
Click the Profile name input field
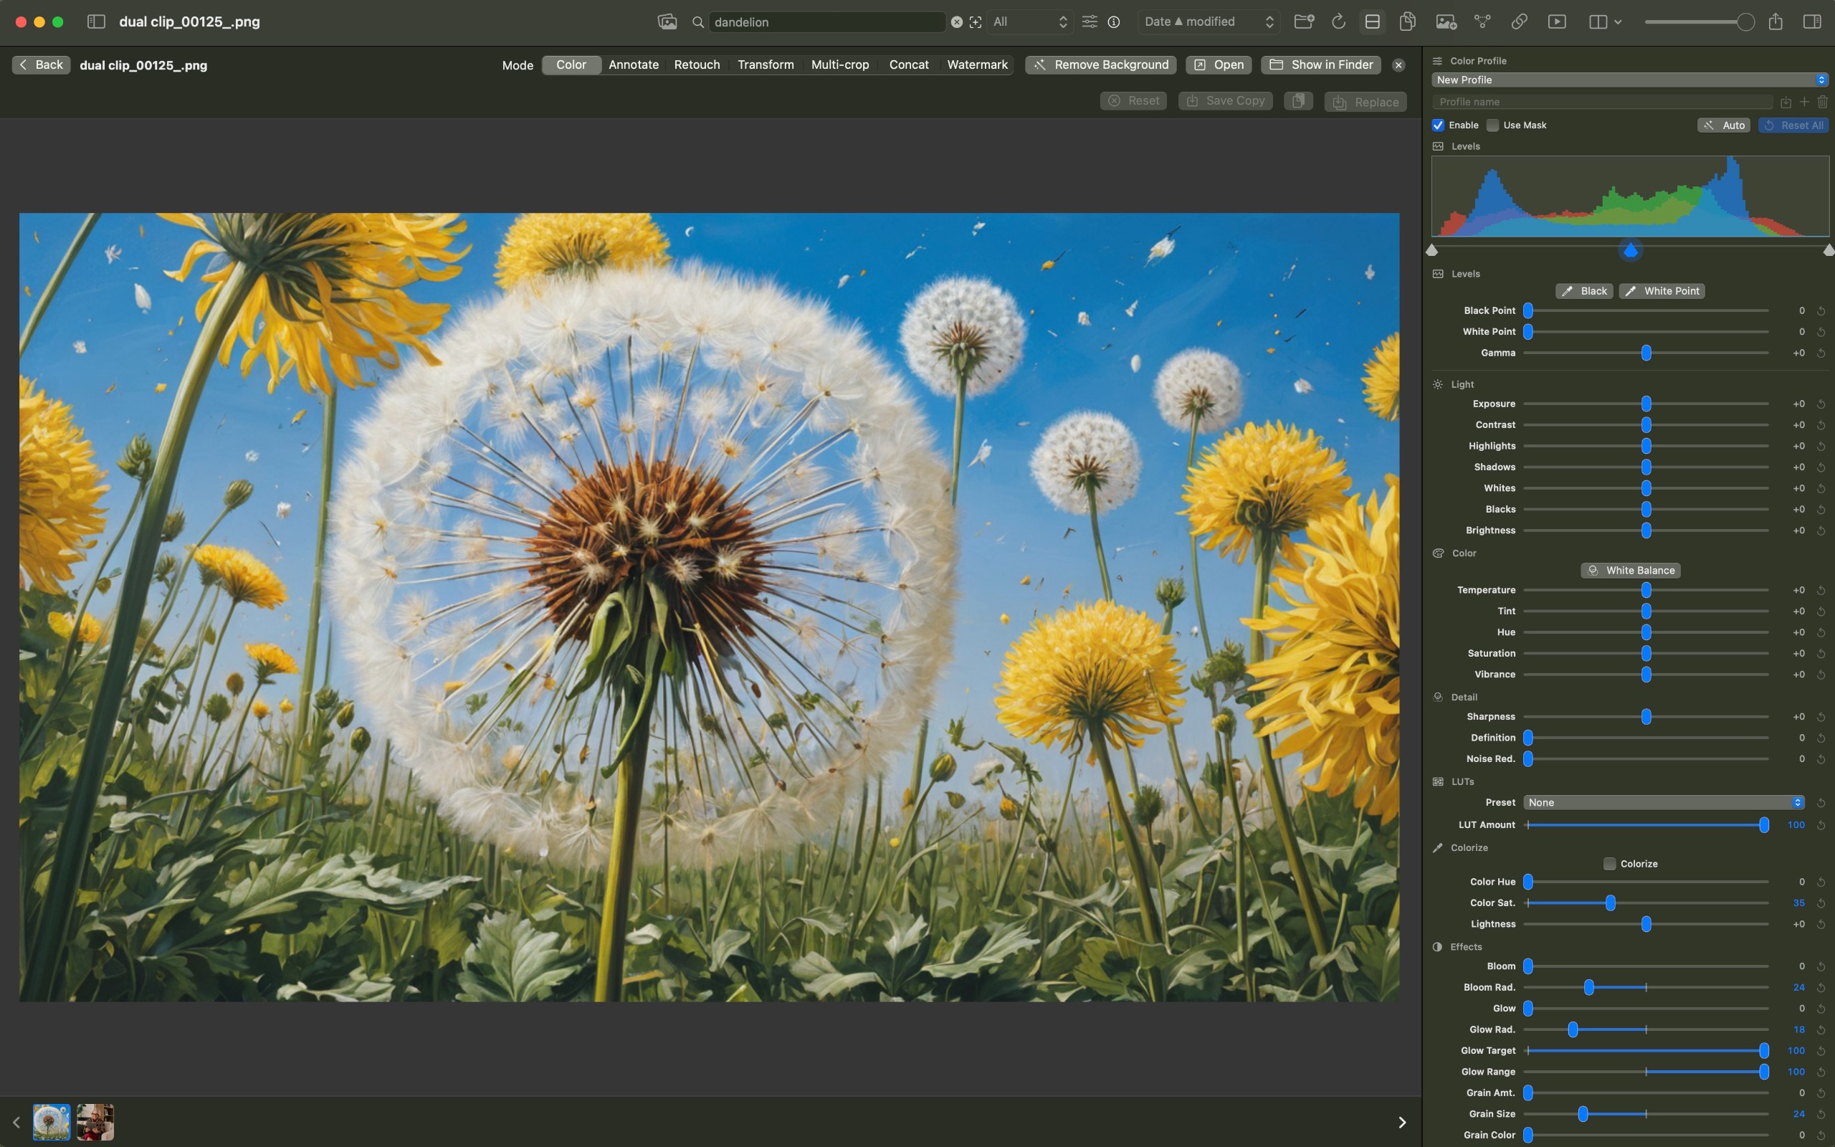1602,102
